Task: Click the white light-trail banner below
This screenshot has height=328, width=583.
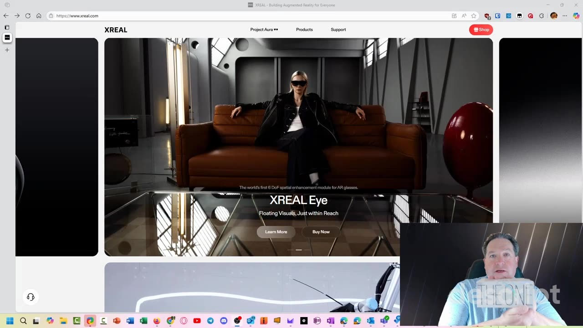Action: point(252,287)
